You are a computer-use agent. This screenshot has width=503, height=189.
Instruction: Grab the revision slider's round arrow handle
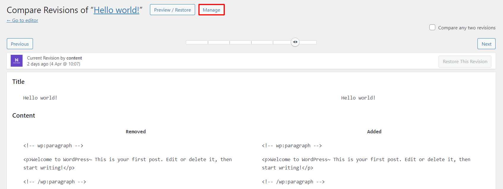(295, 42)
